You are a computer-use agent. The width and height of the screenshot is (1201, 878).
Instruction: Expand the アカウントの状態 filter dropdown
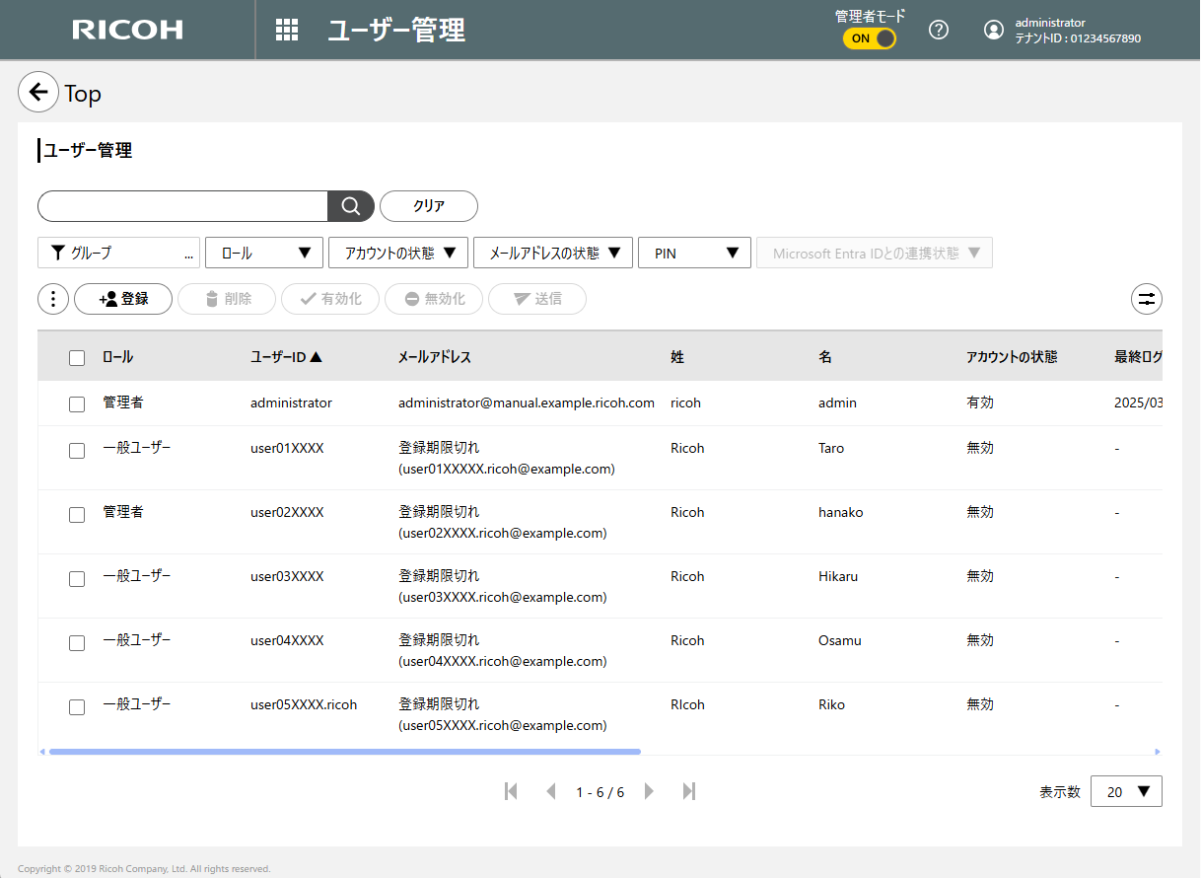click(x=398, y=253)
